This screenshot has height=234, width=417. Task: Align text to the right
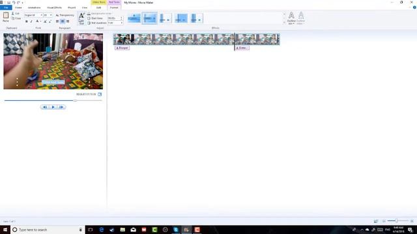pos(68,21)
